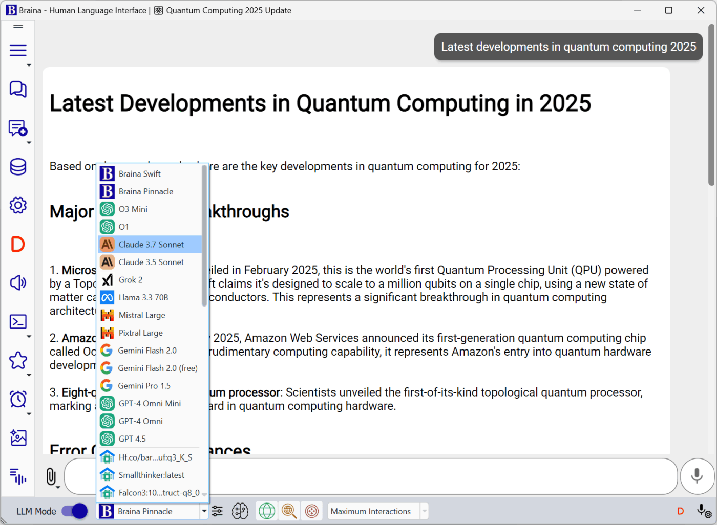Open the model settings sliders icon
The image size is (717, 525).
click(x=217, y=511)
